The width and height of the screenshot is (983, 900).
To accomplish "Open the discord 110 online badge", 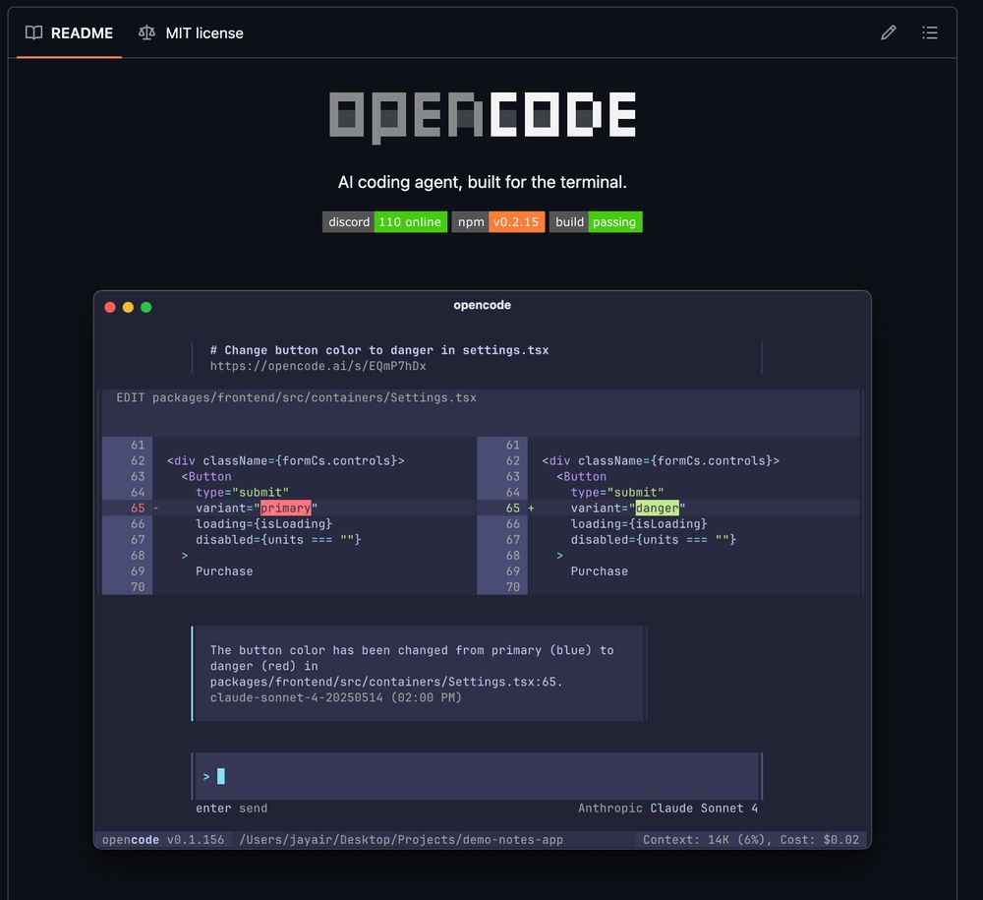I will [x=384, y=222].
